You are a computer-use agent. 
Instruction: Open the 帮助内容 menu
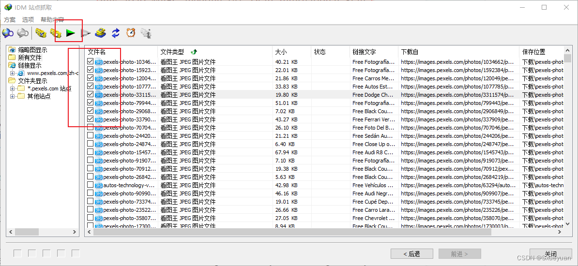[52, 19]
